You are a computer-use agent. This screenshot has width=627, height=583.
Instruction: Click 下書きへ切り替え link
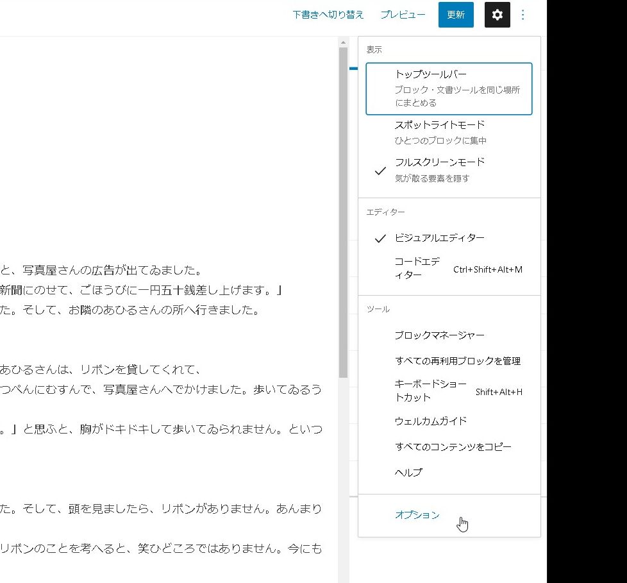[x=328, y=15]
